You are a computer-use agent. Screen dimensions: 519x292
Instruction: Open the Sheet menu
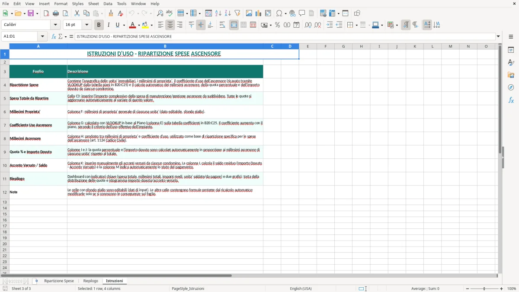point(93,3)
